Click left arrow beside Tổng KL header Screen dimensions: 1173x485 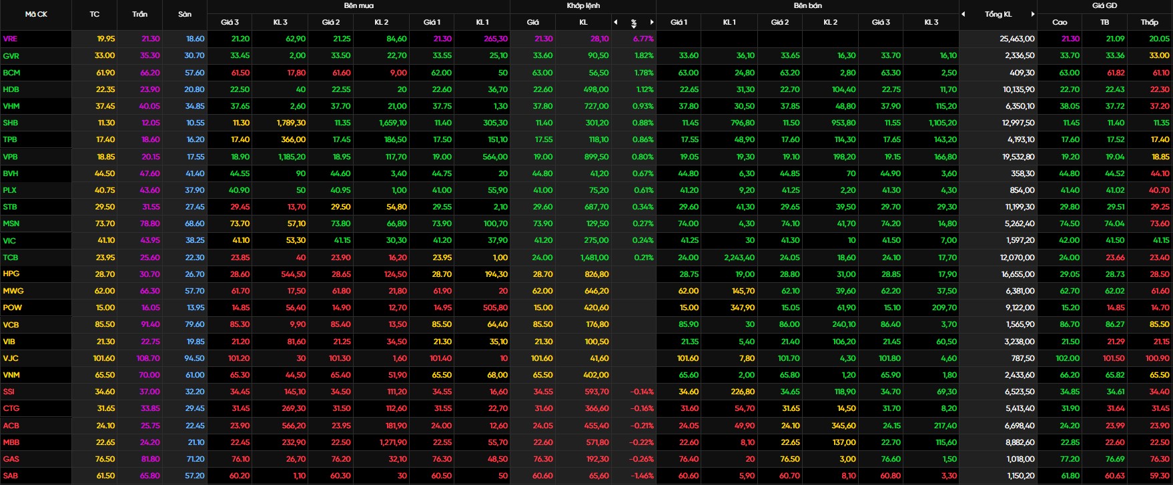(963, 14)
